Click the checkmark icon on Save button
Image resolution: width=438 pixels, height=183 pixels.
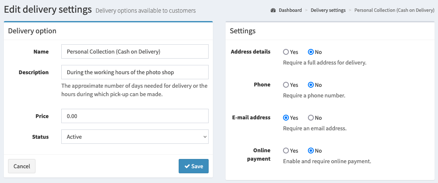187,166
